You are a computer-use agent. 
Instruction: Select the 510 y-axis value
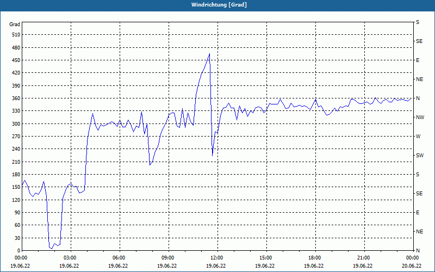click(x=16, y=35)
